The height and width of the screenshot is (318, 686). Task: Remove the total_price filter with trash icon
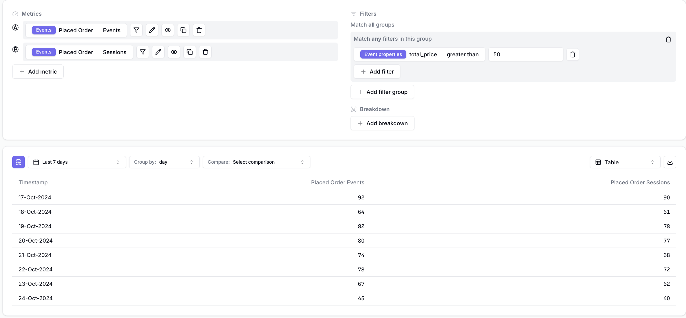pos(573,54)
